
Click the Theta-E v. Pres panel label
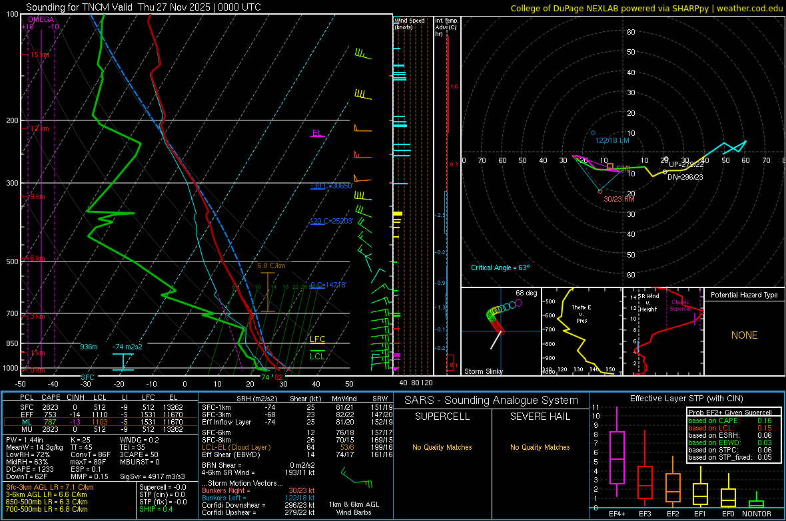582,313
